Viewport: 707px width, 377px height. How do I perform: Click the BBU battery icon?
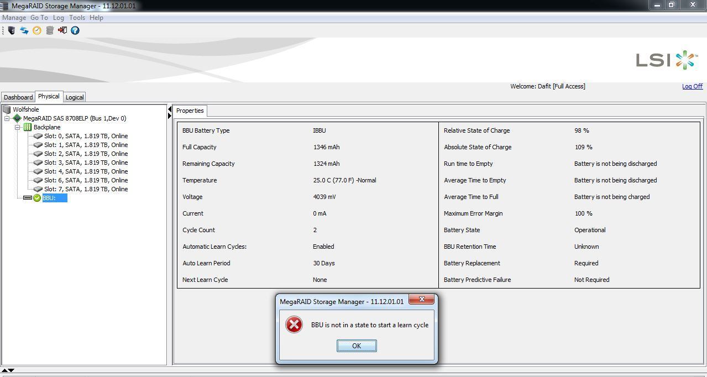click(28, 198)
